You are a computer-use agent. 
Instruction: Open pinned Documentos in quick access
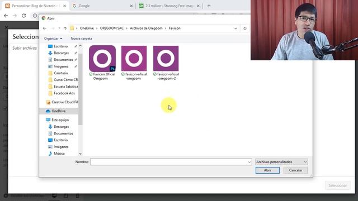[x=63, y=60]
